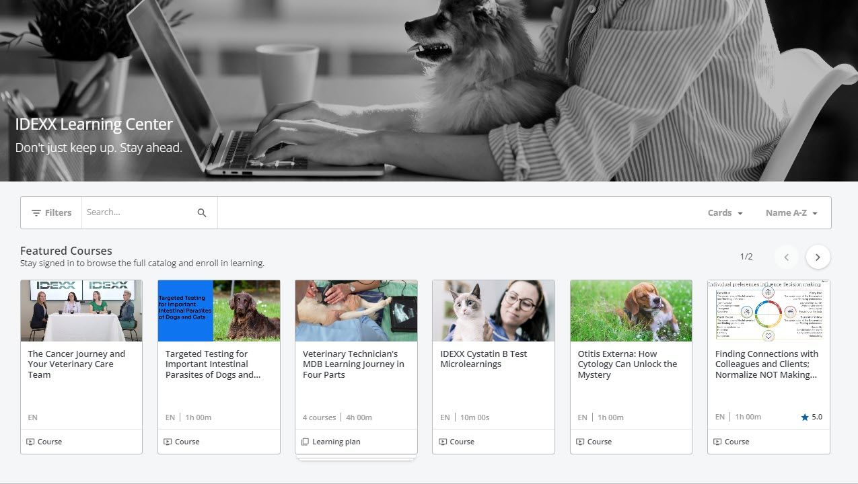Click Course icon on Targeted Testing card
858x484 pixels.
168,442
